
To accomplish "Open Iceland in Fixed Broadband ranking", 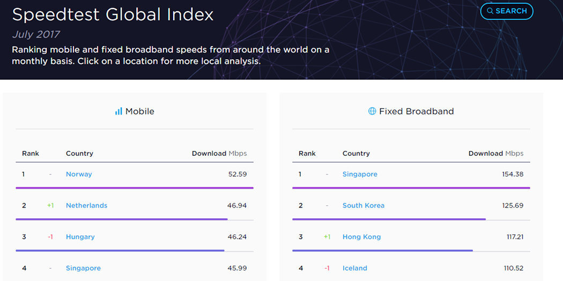I will (355, 268).
